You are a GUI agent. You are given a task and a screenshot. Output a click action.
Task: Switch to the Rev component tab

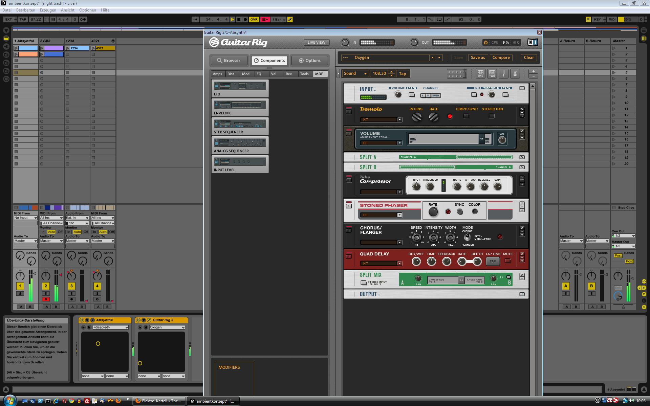click(288, 74)
